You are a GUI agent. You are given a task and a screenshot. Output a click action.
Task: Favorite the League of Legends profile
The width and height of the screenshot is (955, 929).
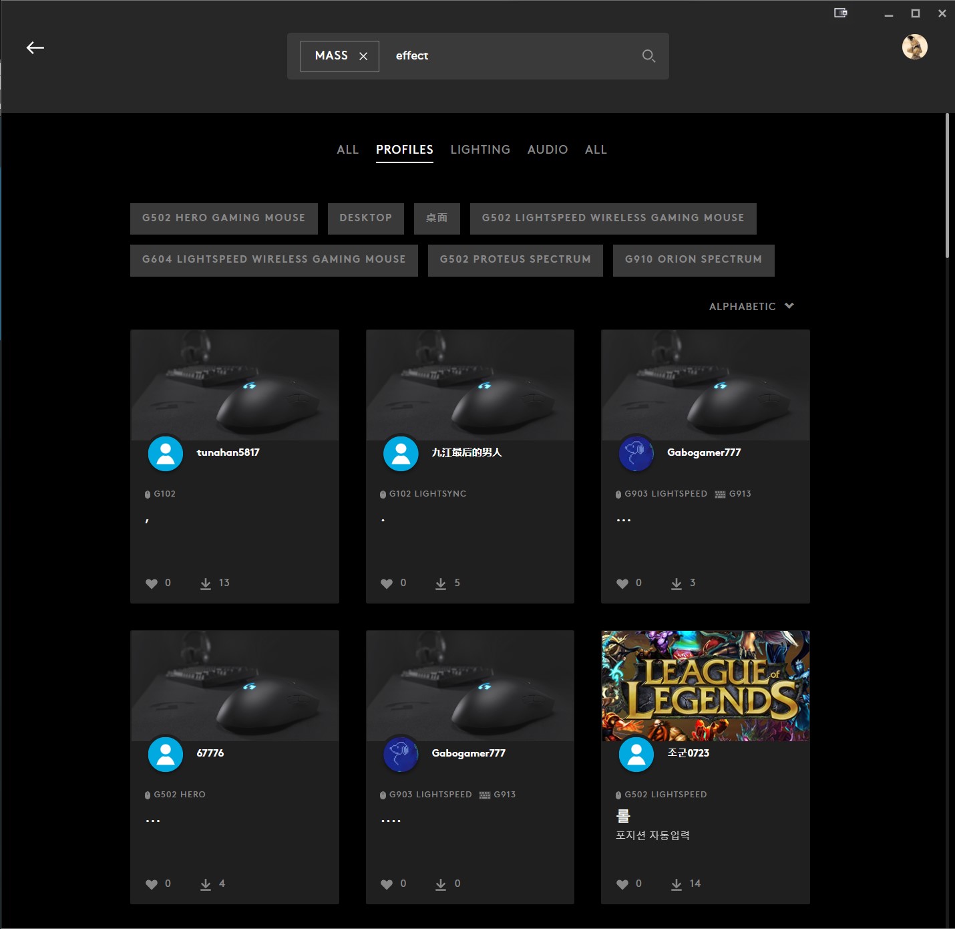(622, 884)
